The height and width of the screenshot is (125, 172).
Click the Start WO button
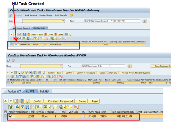112,73
